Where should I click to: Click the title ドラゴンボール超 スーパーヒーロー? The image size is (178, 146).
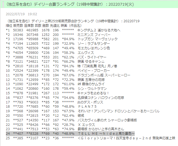pyautogui.click(x=104, y=75)
